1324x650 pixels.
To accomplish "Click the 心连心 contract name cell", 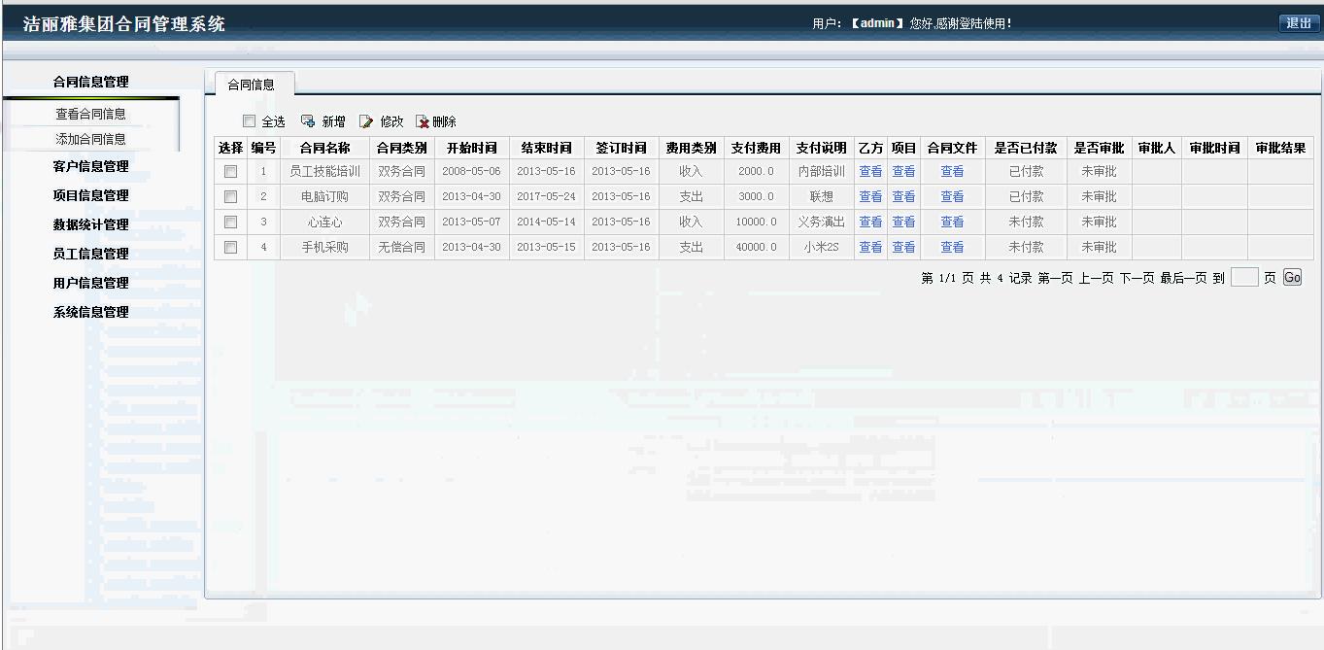I will click(324, 222).
